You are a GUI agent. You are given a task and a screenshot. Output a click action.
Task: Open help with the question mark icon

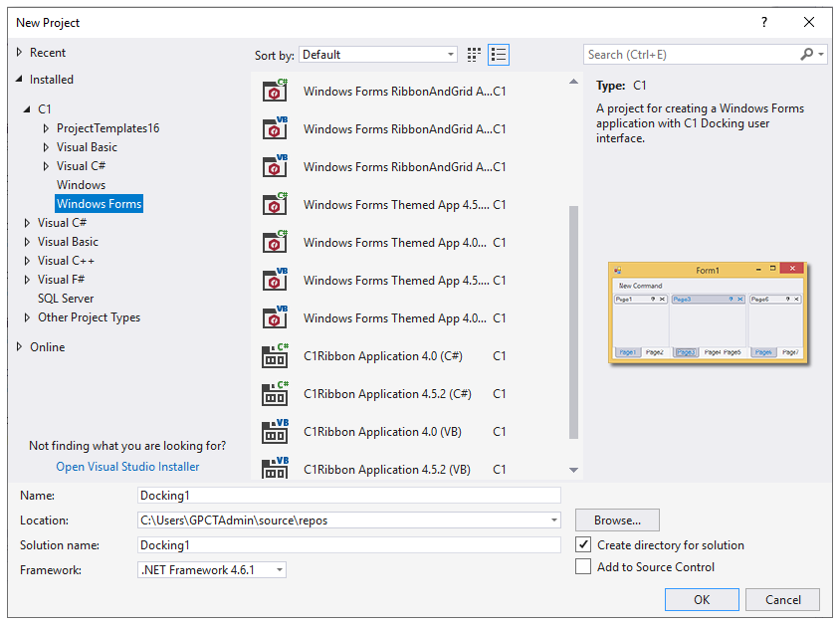coord(764,22)
